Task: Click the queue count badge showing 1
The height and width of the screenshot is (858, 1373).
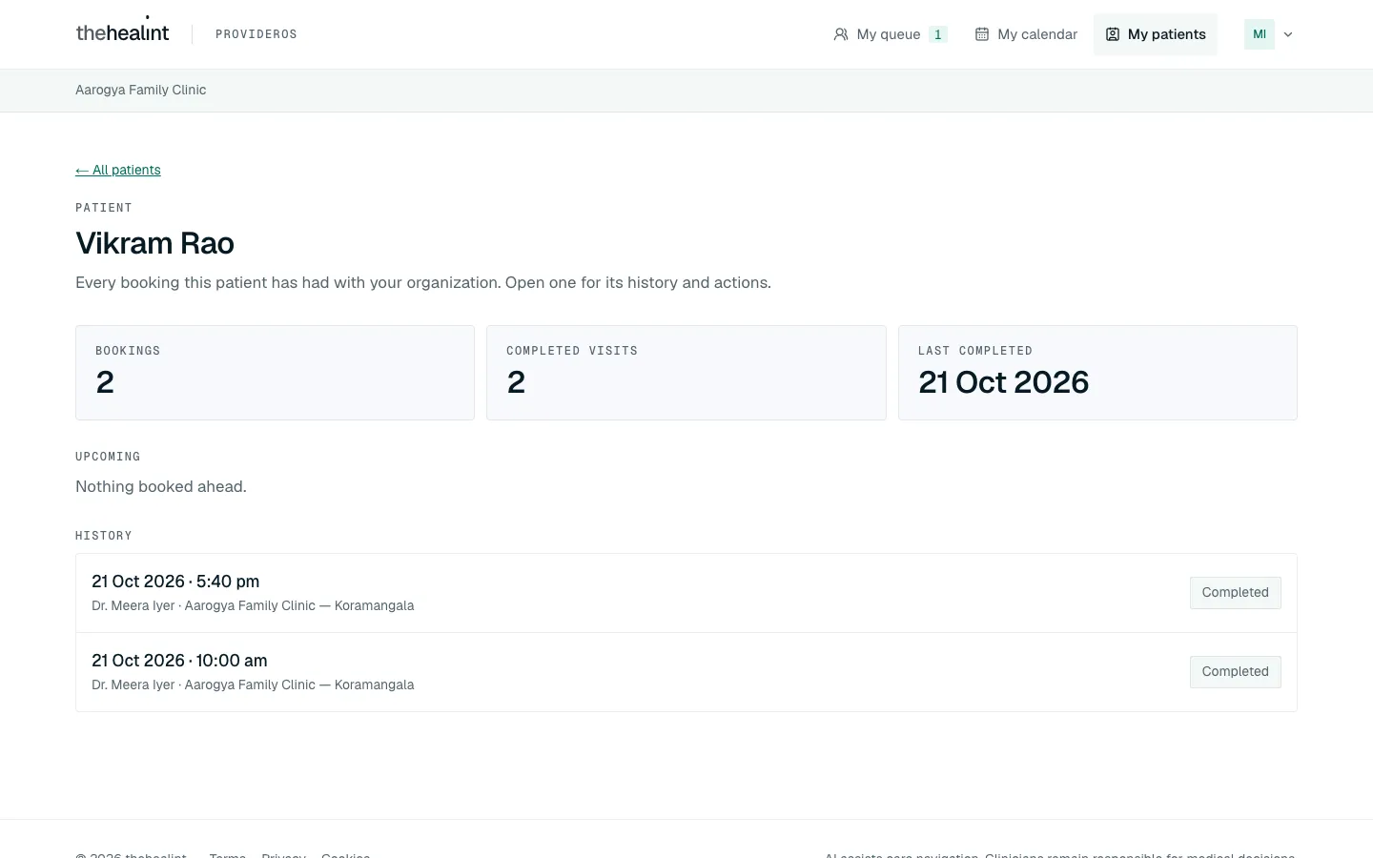Action: click(x=938, y=34)
